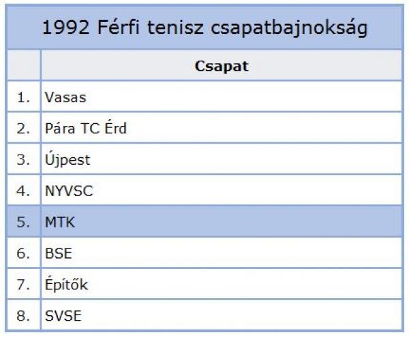Select the Vasas team row
This screenshot has height=337, width=409.
click(204, 97)
